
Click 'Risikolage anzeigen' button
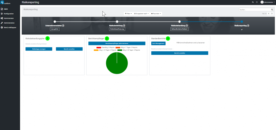(39, 49)
